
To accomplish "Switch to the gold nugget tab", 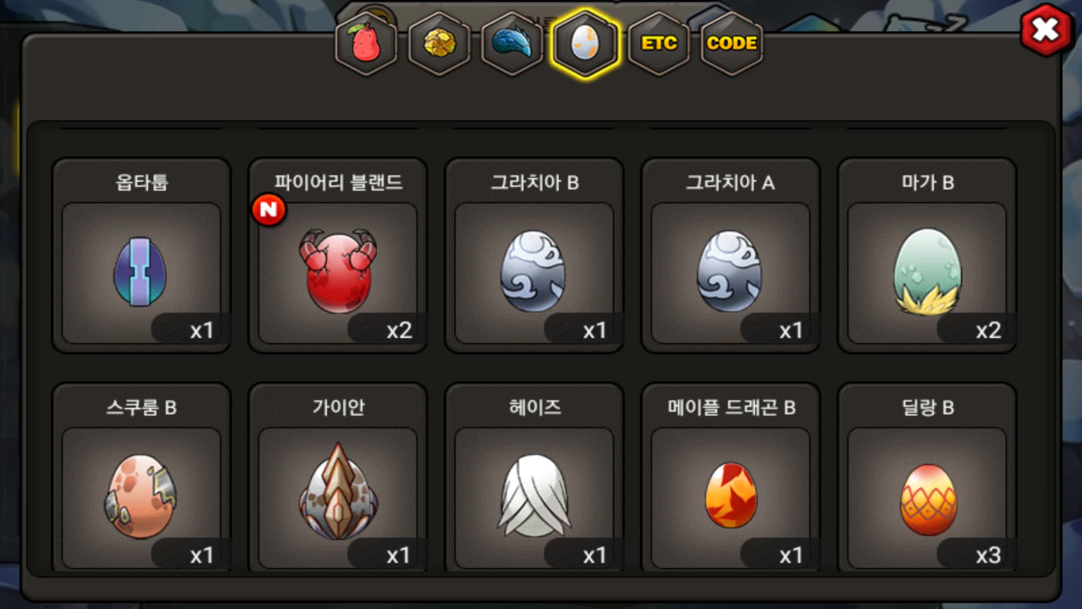I will click(x=439, y=44).
